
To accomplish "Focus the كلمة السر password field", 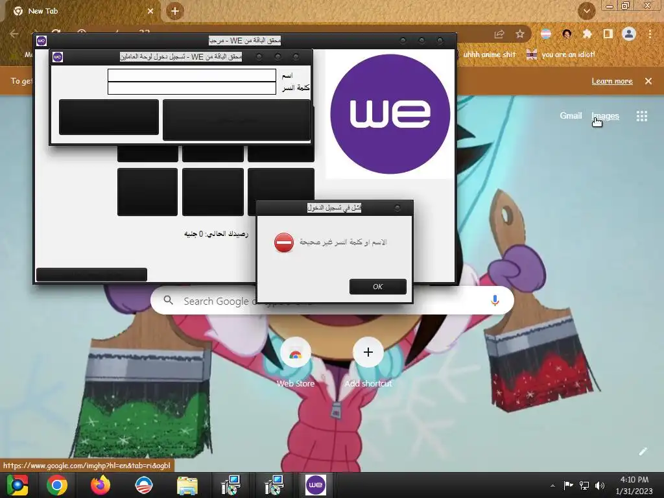I will pos(192,88).
